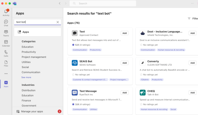Open the Filter options

(193, 19)
